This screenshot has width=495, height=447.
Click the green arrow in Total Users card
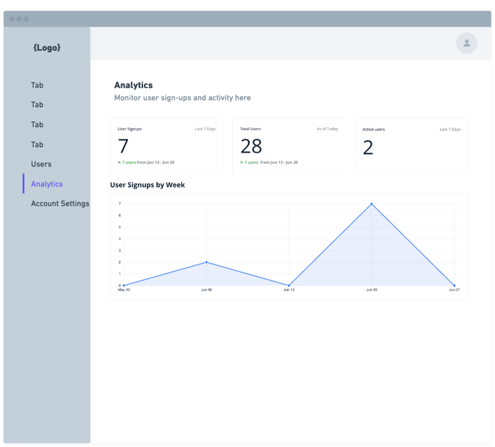click(x=242, y=163)
